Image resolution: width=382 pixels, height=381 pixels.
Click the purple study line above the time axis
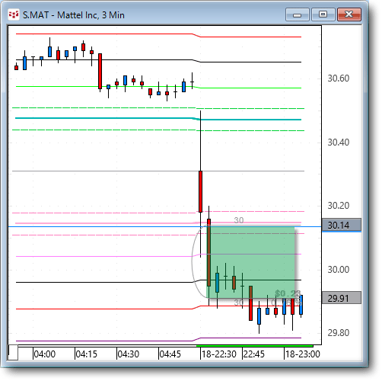[158, 340]
